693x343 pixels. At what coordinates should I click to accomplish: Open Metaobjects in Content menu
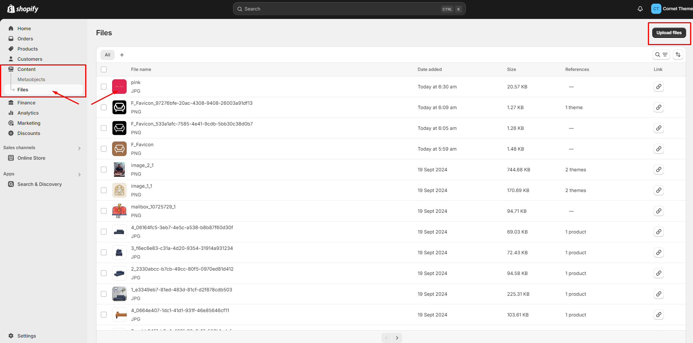pos(31,79)
